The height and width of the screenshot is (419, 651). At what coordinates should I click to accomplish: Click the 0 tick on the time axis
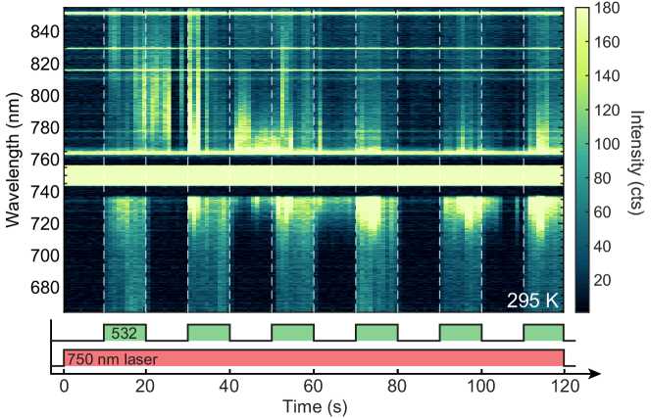click(64, 387)
